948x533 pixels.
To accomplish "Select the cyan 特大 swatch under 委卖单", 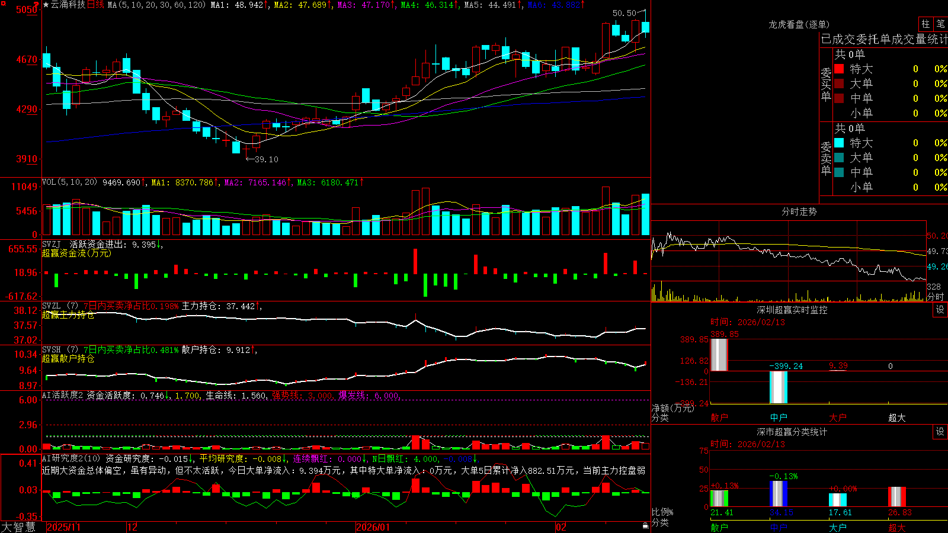I will coord(839,143).
